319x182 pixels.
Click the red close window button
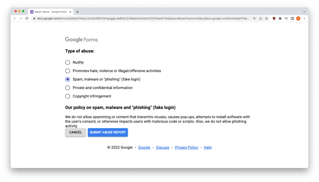[16, 11]
